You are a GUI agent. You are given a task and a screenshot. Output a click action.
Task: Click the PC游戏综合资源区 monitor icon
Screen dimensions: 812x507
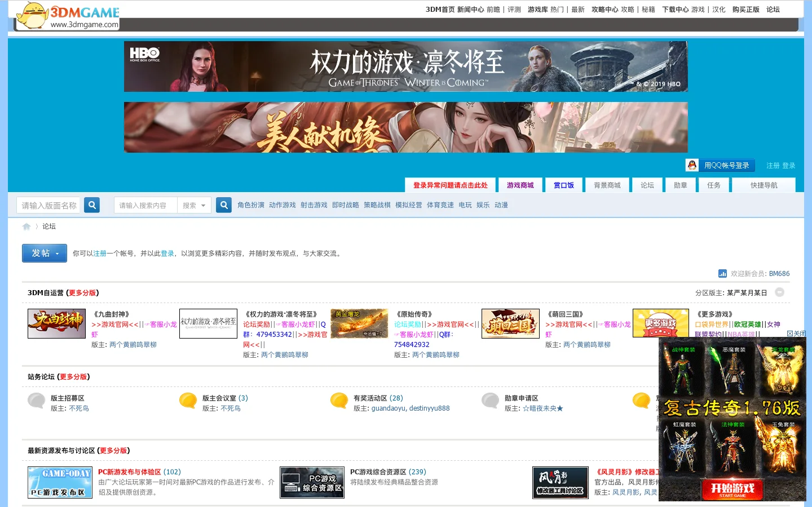(312, 482)
